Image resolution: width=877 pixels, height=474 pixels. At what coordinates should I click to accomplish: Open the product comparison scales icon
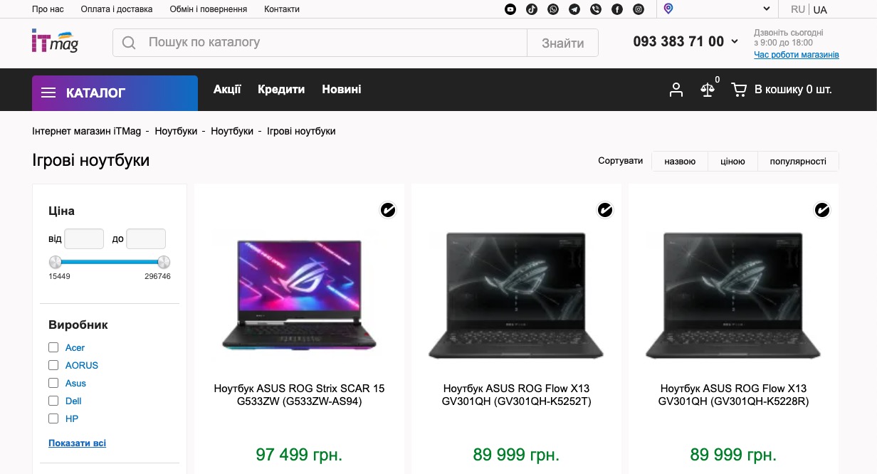click(x=708, y=90)
